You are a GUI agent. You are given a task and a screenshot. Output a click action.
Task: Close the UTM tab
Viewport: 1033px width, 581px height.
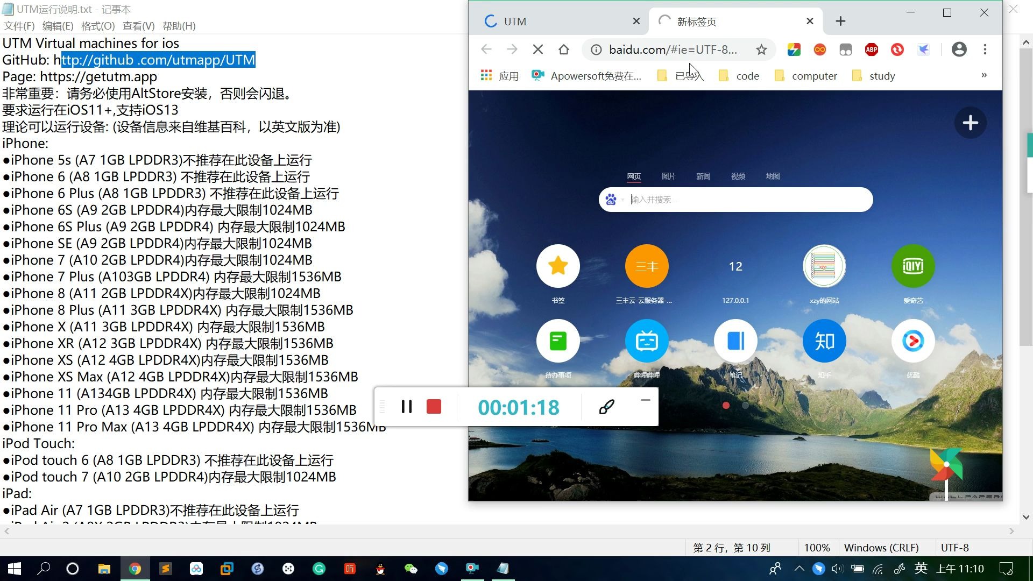636,21
